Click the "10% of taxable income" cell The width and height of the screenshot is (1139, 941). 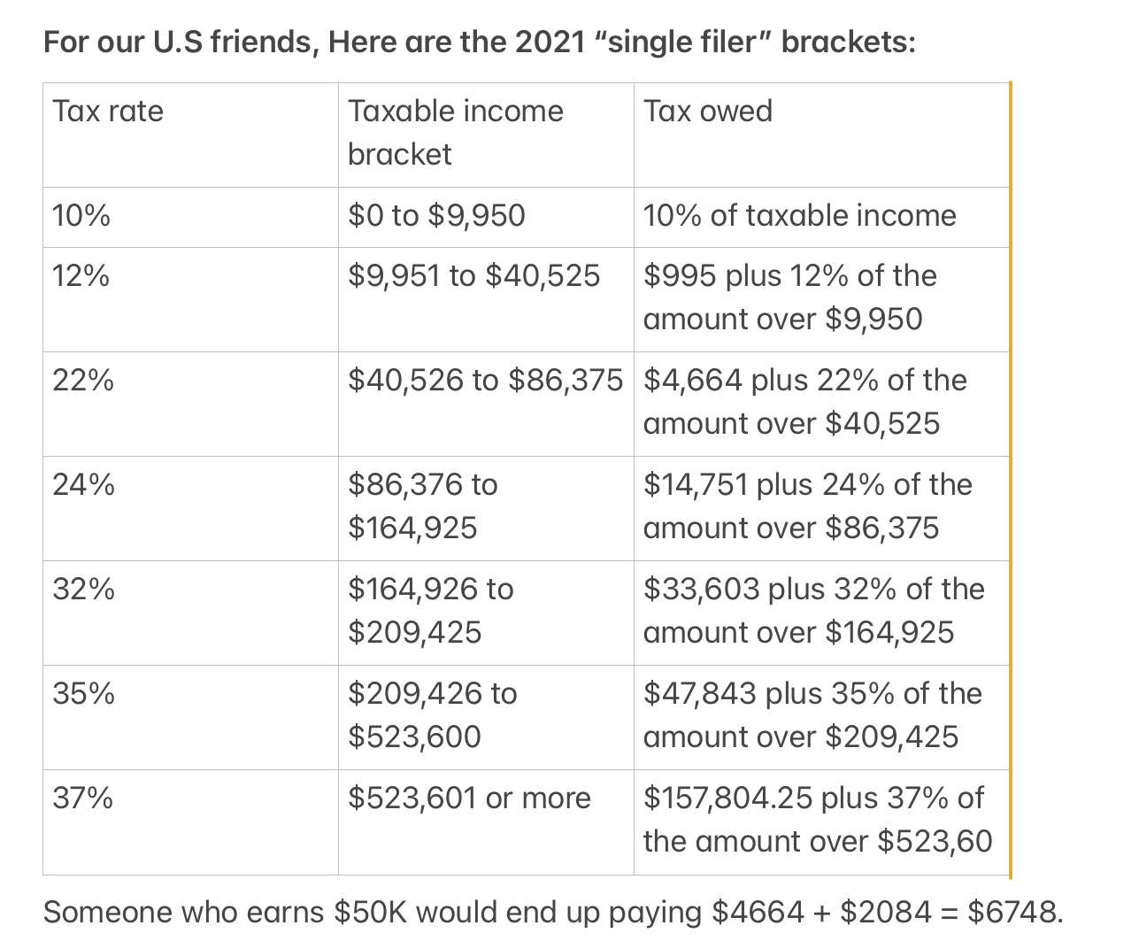799,216
